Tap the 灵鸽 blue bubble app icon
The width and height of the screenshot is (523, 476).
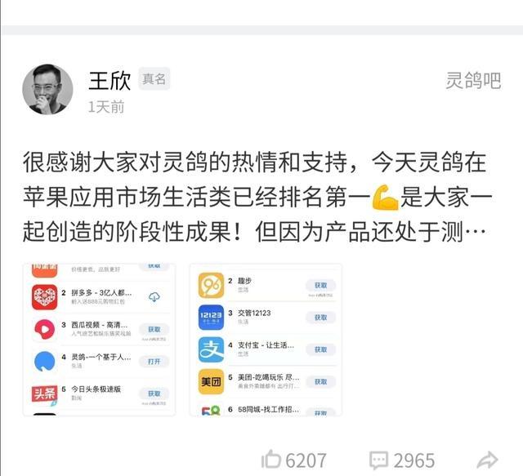point(45,362)
